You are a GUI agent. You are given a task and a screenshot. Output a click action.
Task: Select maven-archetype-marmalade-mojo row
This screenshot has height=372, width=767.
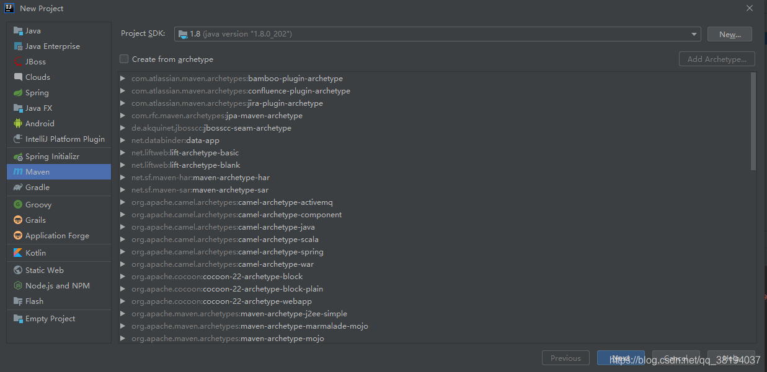[x=434, y=326]
